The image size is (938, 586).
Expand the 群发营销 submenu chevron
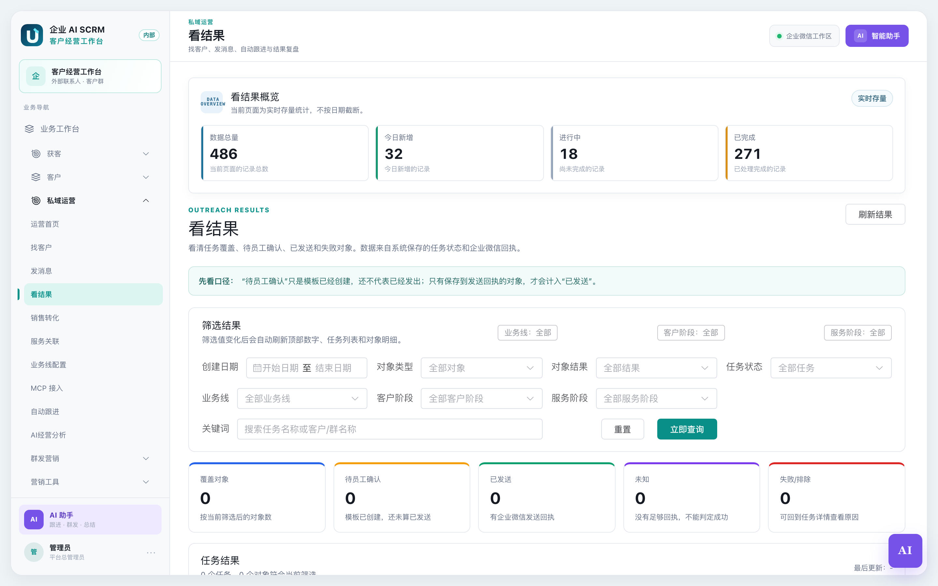(x=146, y=458)
